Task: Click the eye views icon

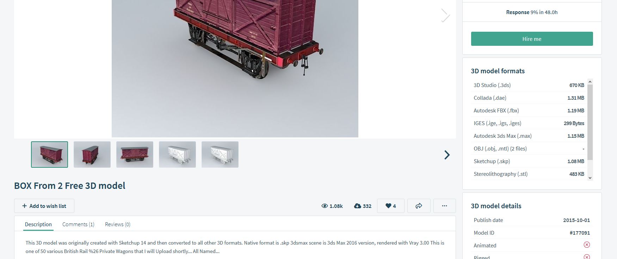Action: [325, 206]
